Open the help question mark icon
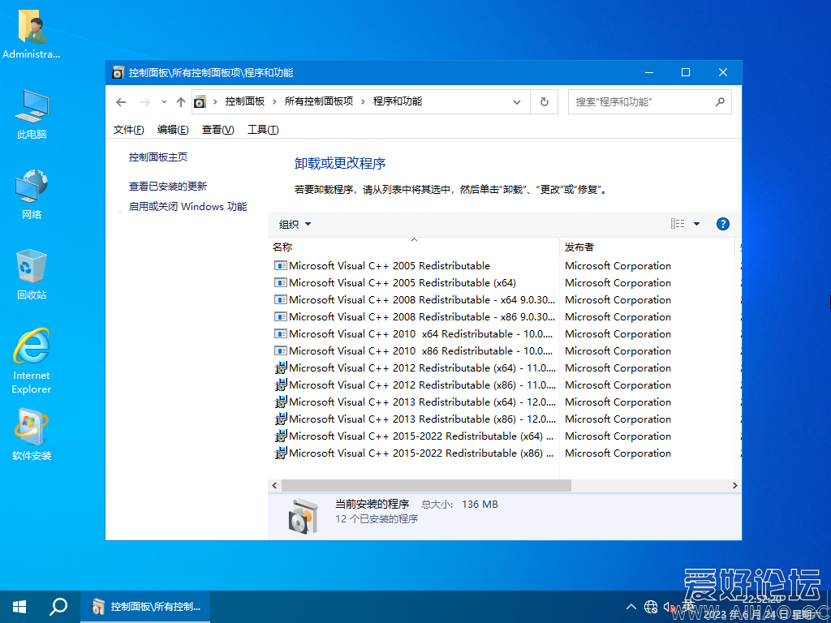The height and width of the screenshot is (623, 831). [723, 224]
